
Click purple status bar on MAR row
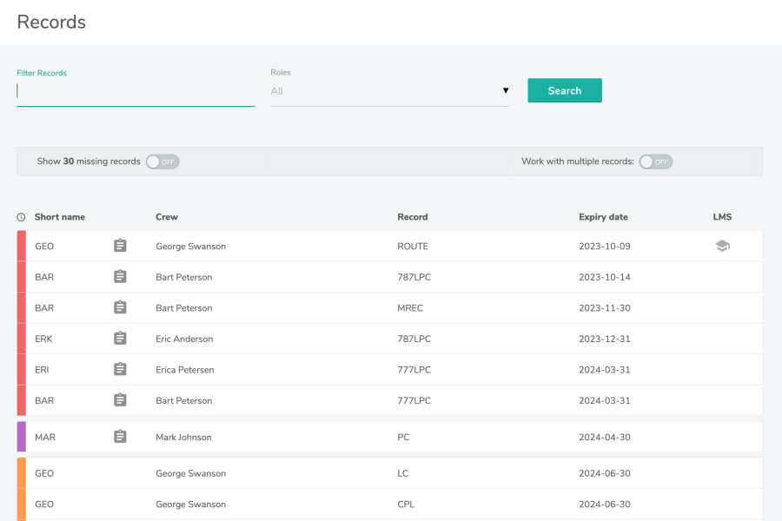pos(22,437)
